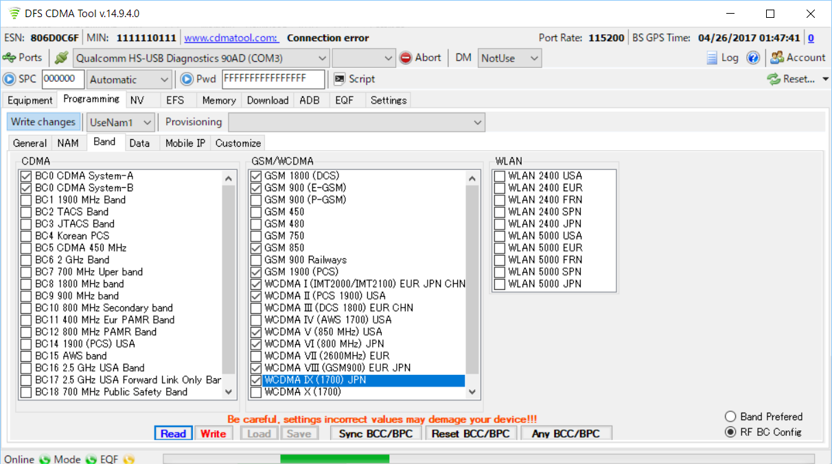Click the SPC send arrow icon

point(10,79)
